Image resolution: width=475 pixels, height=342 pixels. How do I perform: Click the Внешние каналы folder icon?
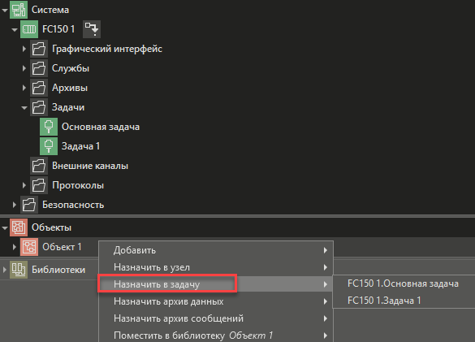(39, 166)
